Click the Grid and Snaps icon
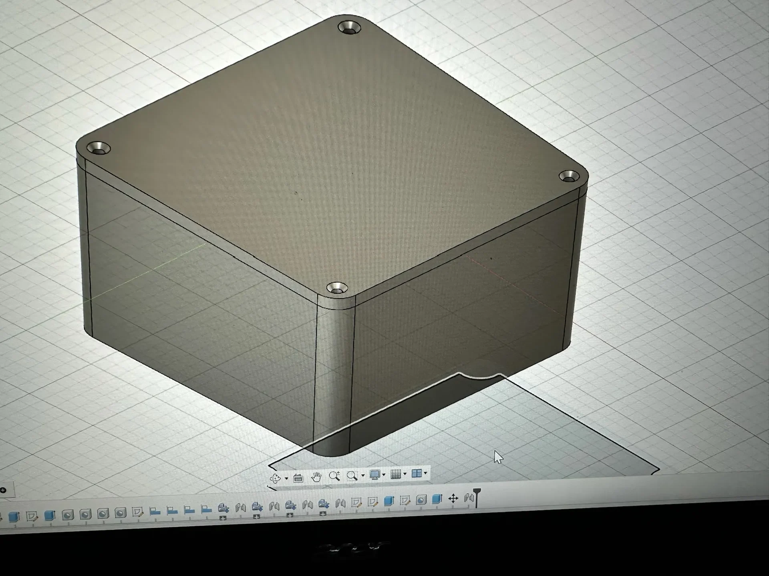769x576 pixels. [396, 474]
